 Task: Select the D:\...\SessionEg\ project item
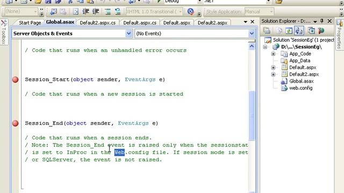click(x=302, y=47)
